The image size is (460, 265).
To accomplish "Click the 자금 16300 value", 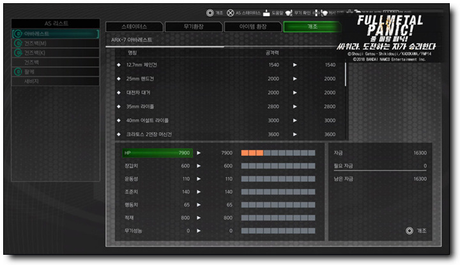I will (420, 153).
